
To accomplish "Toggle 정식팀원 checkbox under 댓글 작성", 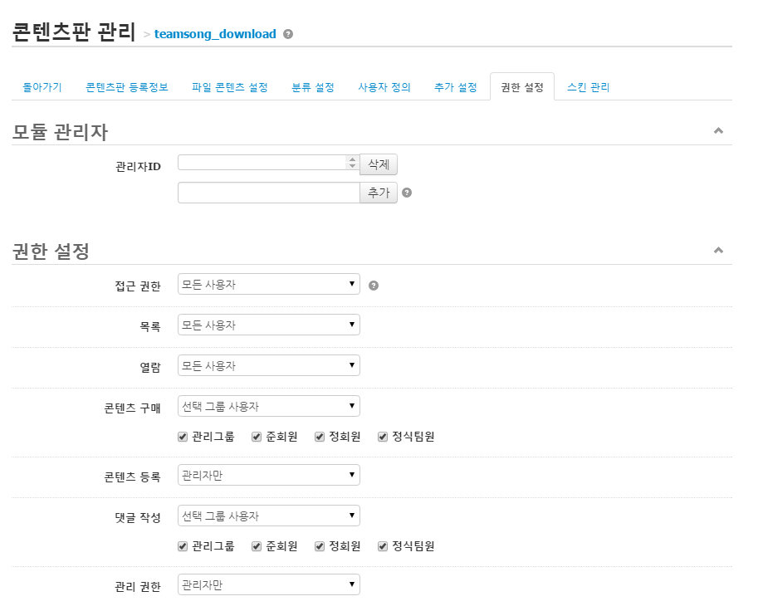I will coord(383,546).
